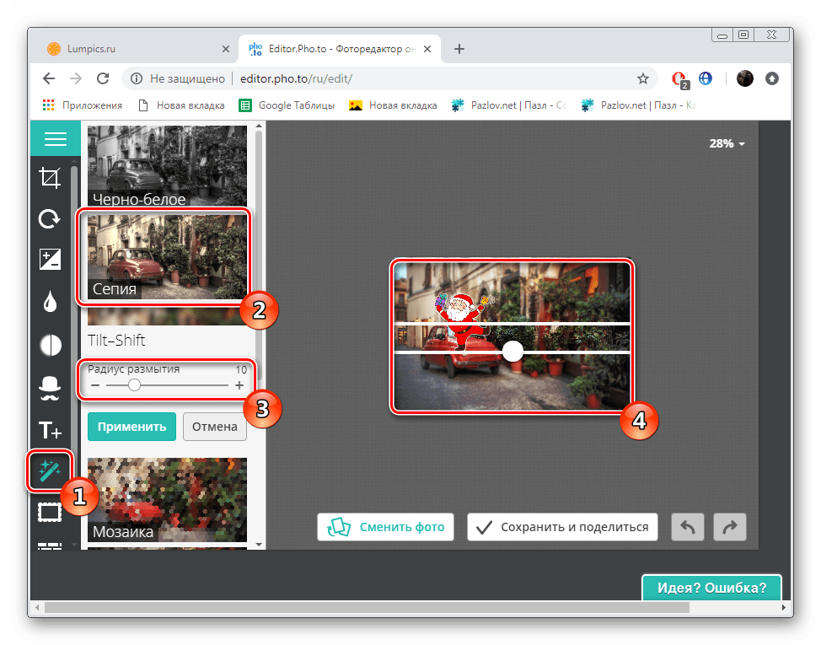Maximize the browser window
The width and height of the screenshot is (821, 645).
pos(743,35)
